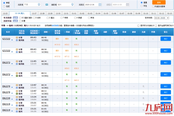174x116 pixels.
Task: Select the student ticket radio button
Action: [141, 6]
